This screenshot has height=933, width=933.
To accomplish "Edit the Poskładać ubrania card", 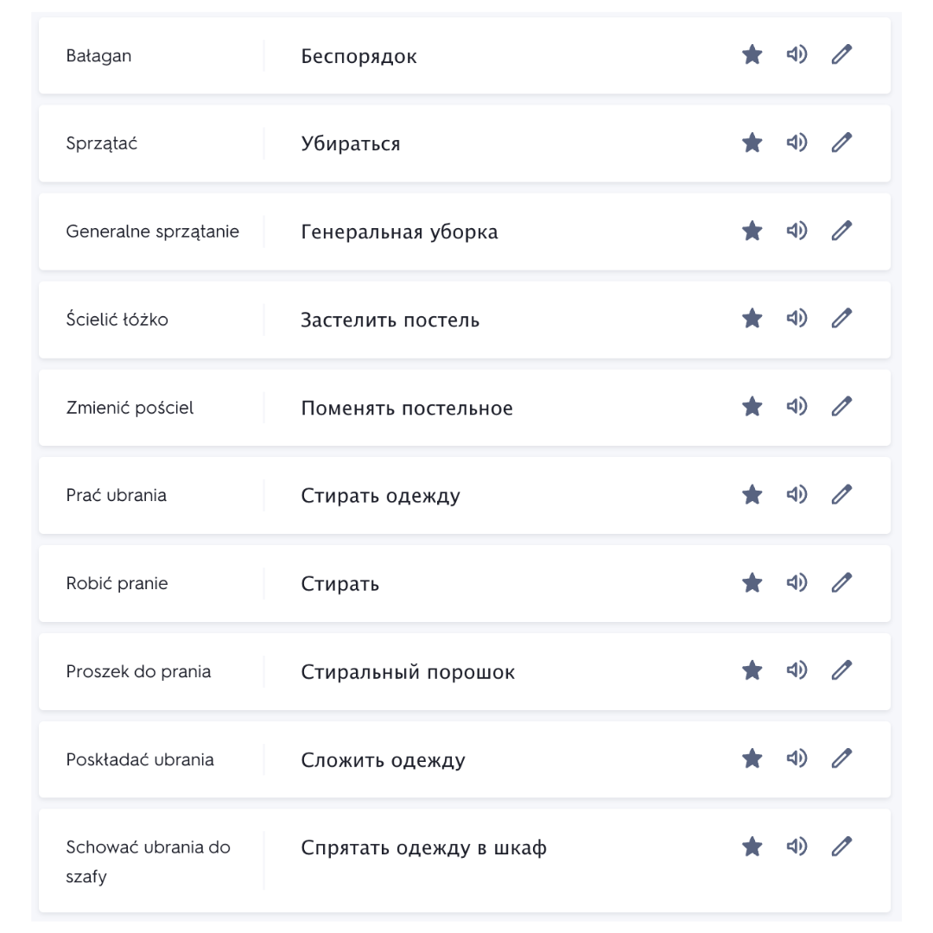I will pos(841,758).
